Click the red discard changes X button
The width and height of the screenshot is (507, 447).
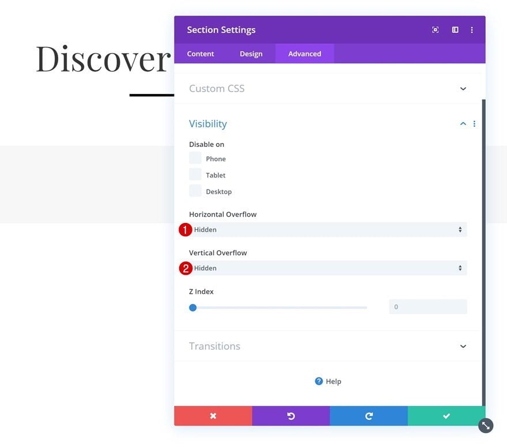pyautogui.click(x=213, y=416)
